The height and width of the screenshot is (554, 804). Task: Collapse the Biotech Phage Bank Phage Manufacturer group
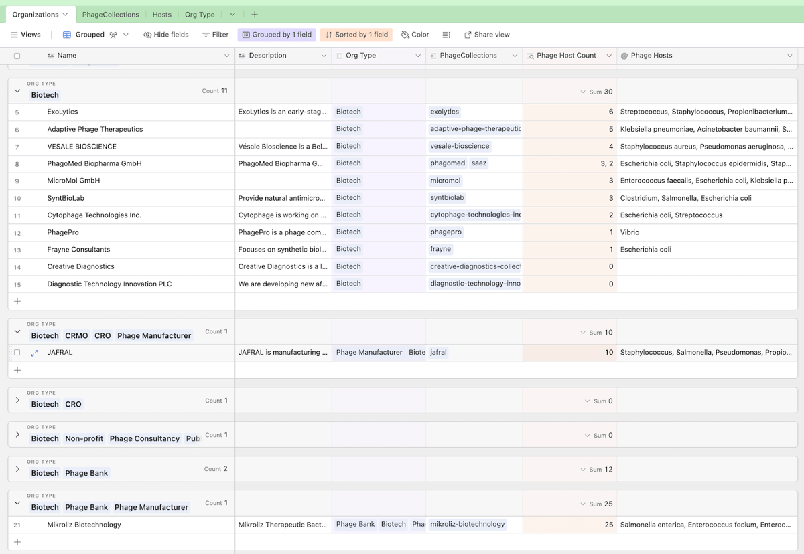pyautogui.click(x=17, y=503)
